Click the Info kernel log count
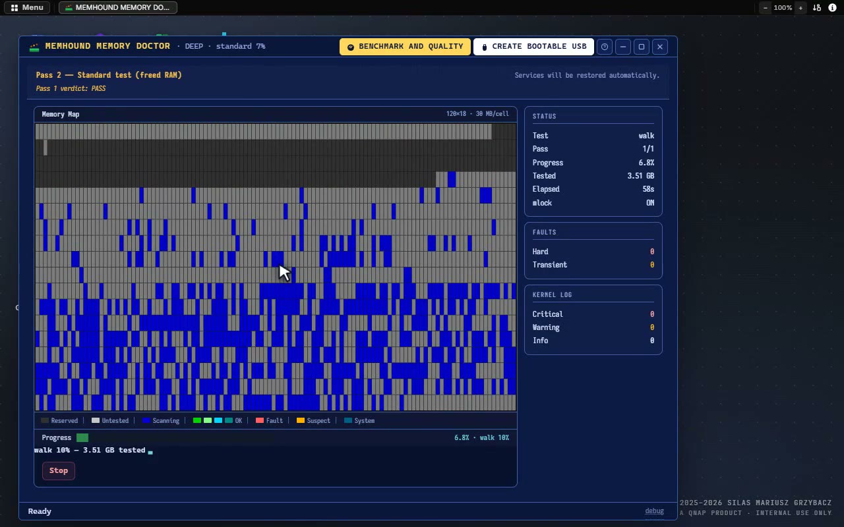The width and height of the screenshot is (844, 527). (x=652, y=341)
